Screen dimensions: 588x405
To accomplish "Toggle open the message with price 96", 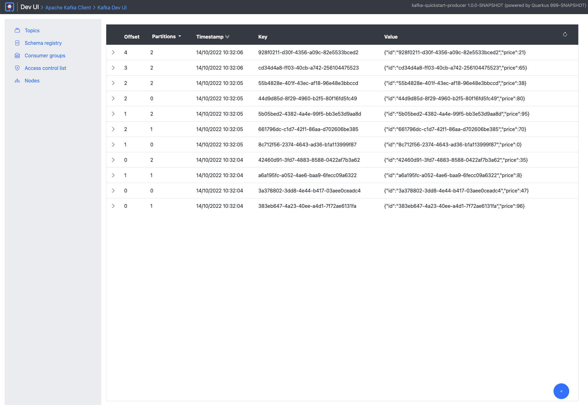I will pos(113,206).
